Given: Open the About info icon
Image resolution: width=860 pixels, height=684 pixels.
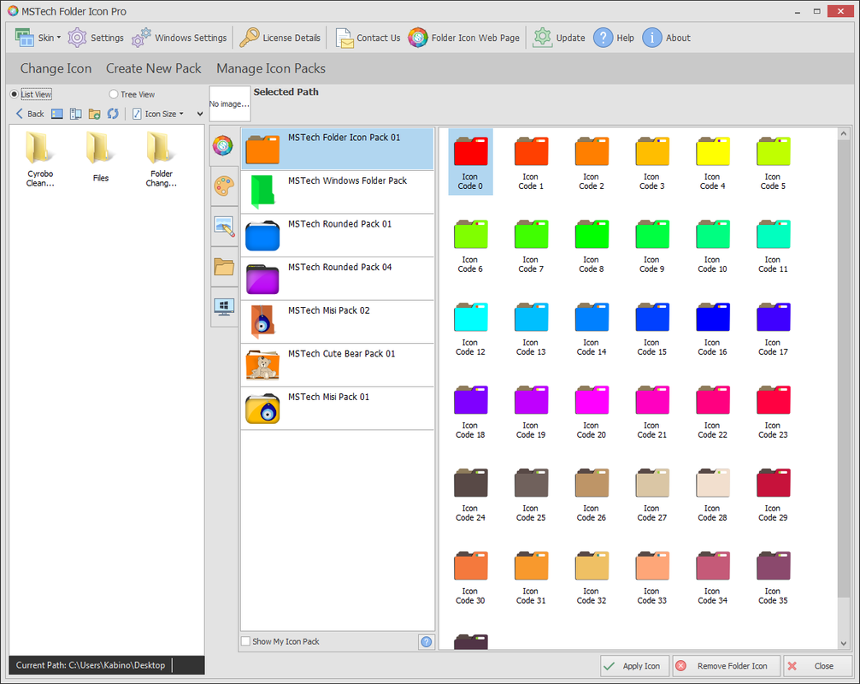Looking at the screenshot, I should pos(652,38).
